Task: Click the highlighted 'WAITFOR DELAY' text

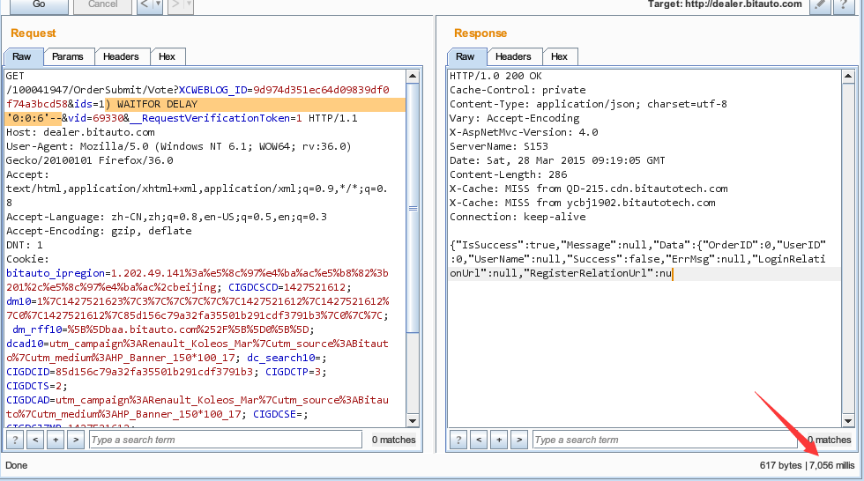Action: point(157,104)
